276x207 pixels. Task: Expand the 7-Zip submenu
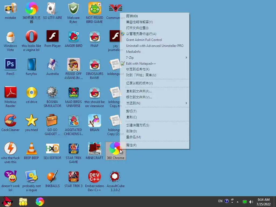(154, 58)
